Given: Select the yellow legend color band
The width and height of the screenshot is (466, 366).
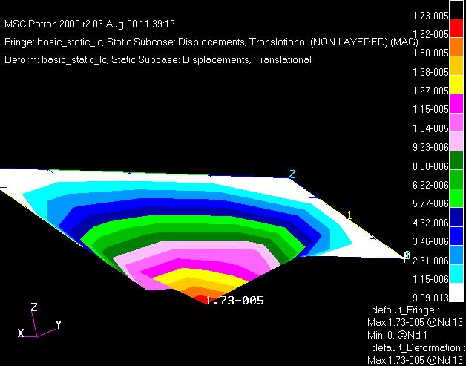Looking at the screenshot, I should [x=456, y=81].
